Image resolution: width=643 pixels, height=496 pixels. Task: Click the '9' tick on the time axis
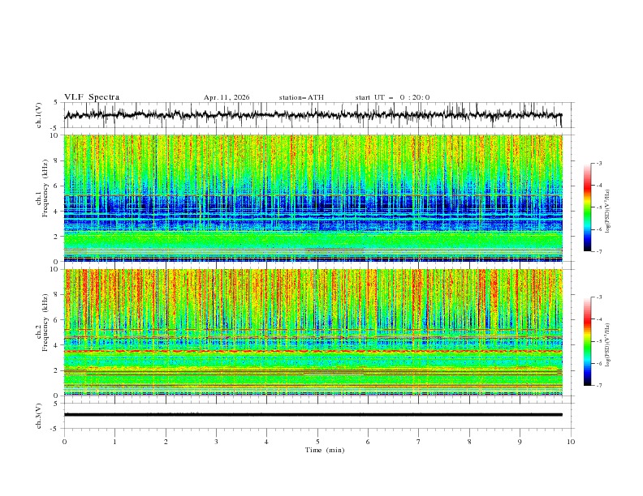click(520, 442)
